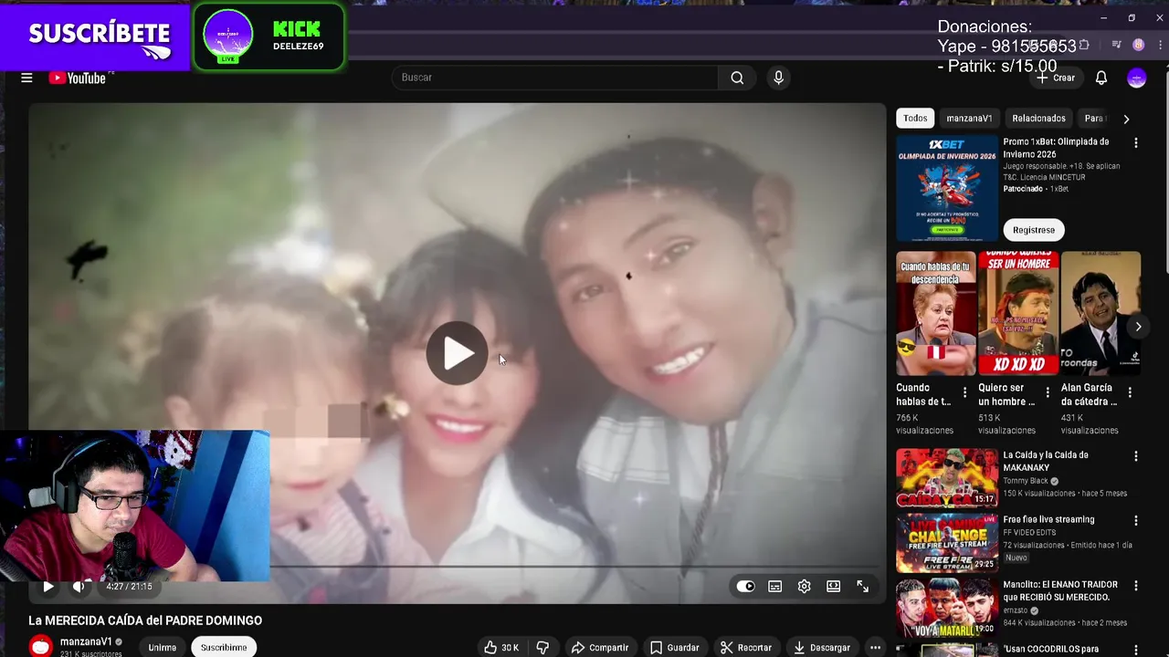Select the Relacionados filter chip

[x=1038, y=118]
